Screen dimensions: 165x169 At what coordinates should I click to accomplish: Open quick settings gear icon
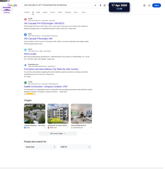(x=144, y=5)
